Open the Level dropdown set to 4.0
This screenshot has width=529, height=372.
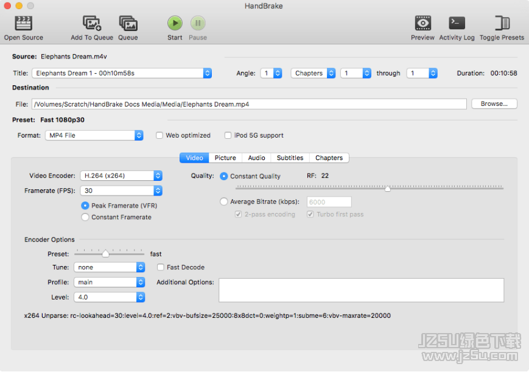pyautogui.click(x=110, y=297)
